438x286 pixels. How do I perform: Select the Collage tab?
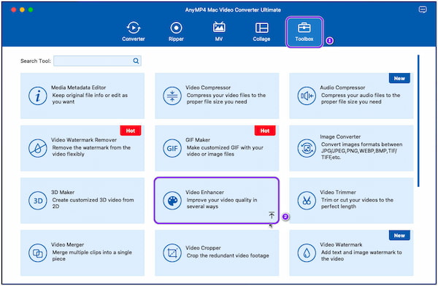click(x=261, y=31)
